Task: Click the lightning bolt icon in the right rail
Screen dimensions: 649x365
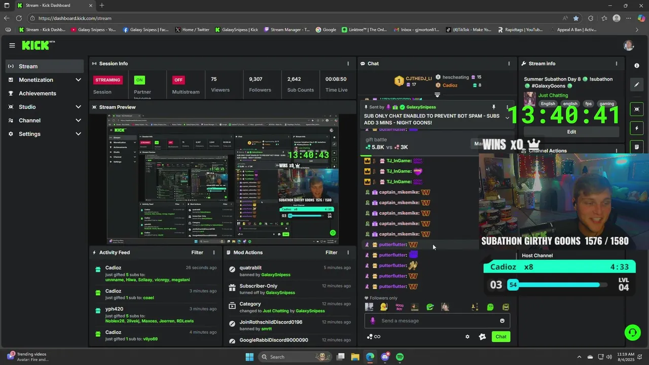Action: point(637,128)
